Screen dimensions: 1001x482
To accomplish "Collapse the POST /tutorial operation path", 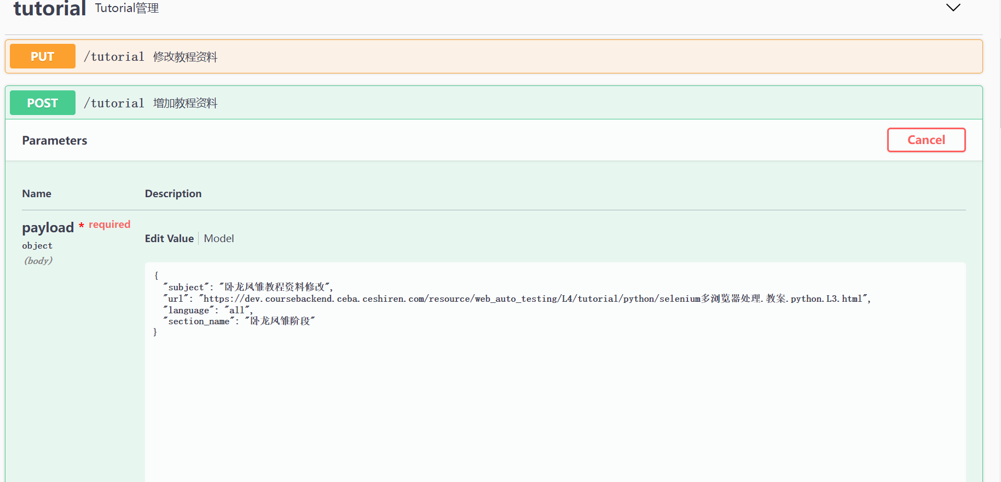I will 114,104.
